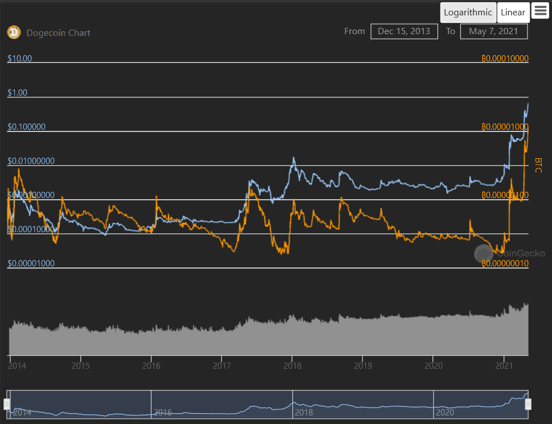This screenshot has height=424, width=552.
Task: Click the 2021 label on main x-axis
Action: (x=504, y=365)
